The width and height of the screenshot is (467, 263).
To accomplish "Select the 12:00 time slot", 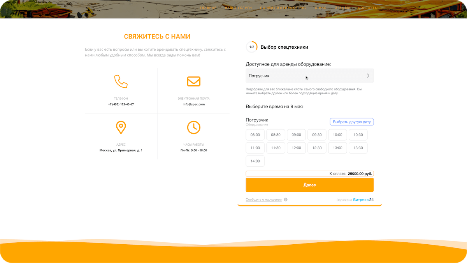I will (296, 148).
